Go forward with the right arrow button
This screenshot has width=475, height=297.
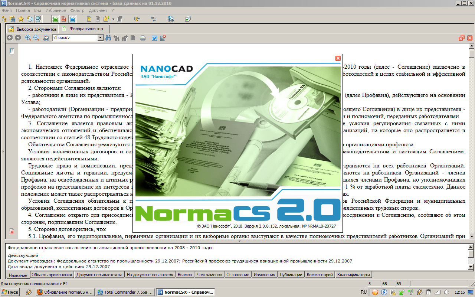click(x=18, y=37)
